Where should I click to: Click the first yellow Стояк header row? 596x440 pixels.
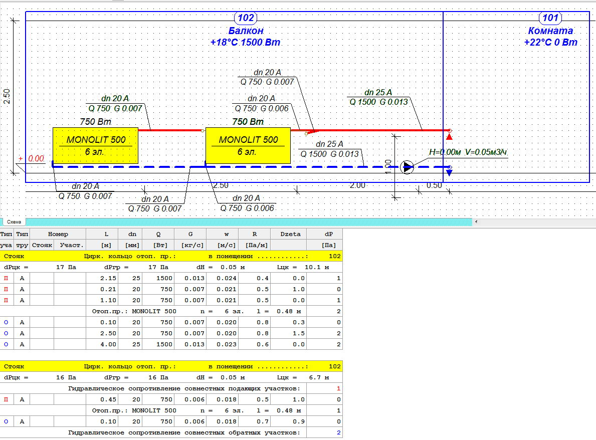point(171,256)
